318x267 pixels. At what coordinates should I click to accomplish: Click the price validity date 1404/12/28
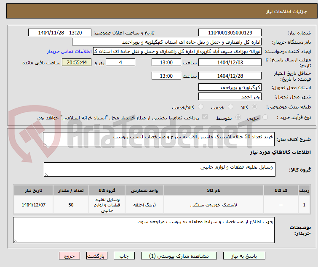(x=230, y=76)
